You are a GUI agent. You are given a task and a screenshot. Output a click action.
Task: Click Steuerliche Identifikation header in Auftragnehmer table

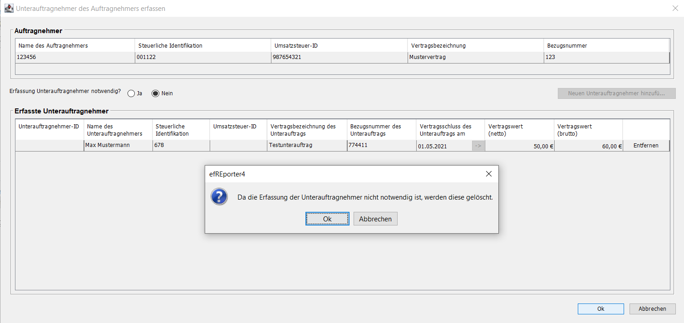point(203,45)
